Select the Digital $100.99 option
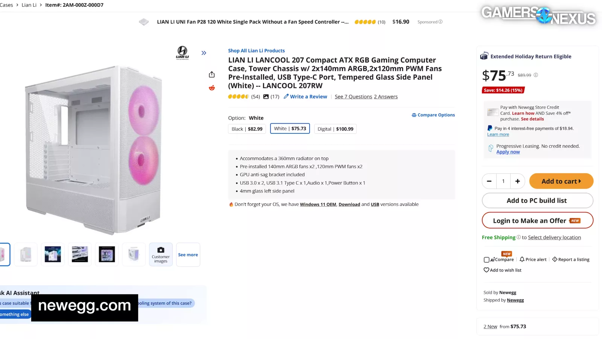This screenshot has width=602, height=339. pyautogui.click(x=335, y=129)
